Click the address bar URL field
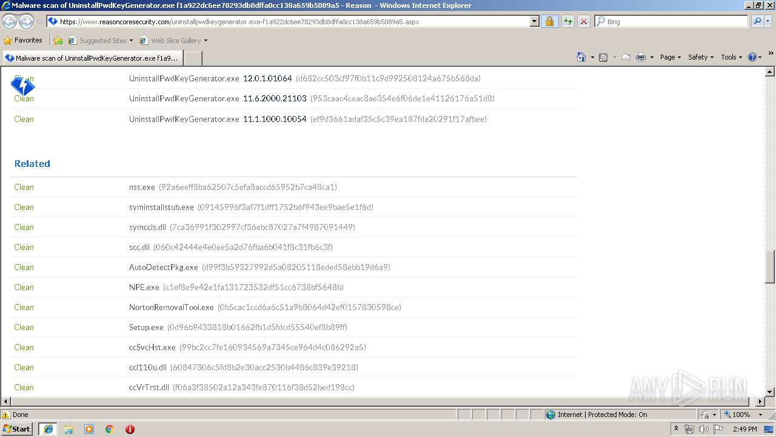 coord(293,21)
